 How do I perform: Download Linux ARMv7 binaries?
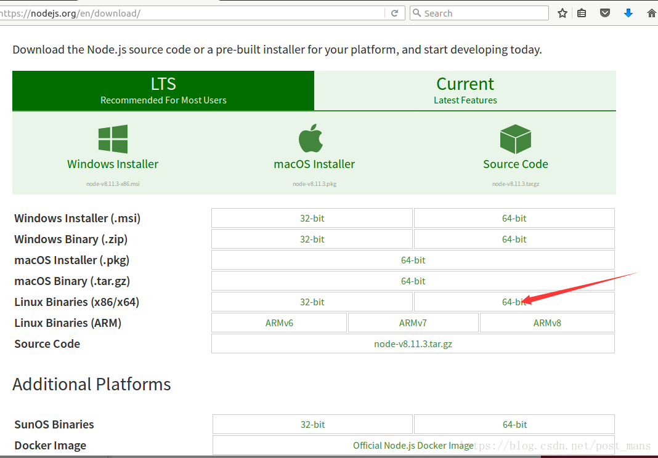pyautogui.click(x=413, y=323)
